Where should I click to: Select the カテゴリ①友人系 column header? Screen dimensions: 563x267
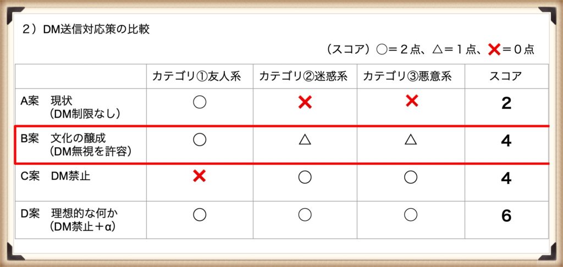coord(196,76)
